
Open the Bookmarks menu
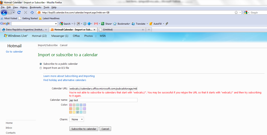(x=35, y=7)
